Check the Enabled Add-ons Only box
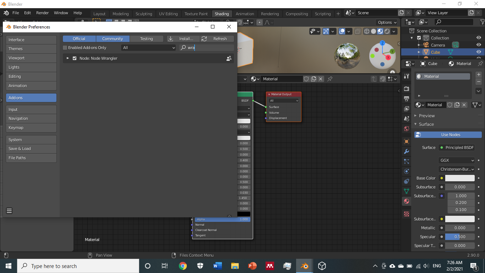 [x=65, y=48]
